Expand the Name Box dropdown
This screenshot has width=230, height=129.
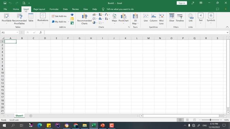click(x=17, y=33)
